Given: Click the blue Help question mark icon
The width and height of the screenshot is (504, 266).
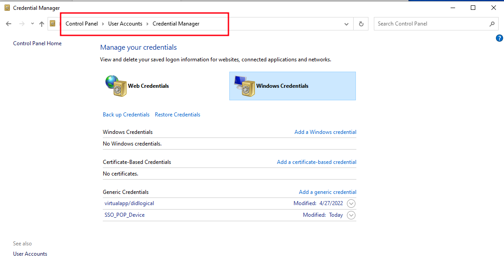Looking at the screenshot, I should pyautogui.click(x=499, y=38).
